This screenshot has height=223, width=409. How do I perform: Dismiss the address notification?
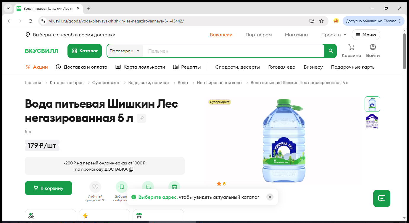tap(270, 197)
